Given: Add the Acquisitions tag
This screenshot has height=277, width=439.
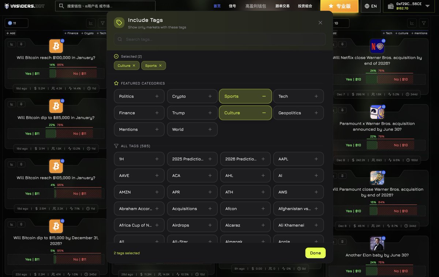Looking at the screenshot, I should (192, 208).
